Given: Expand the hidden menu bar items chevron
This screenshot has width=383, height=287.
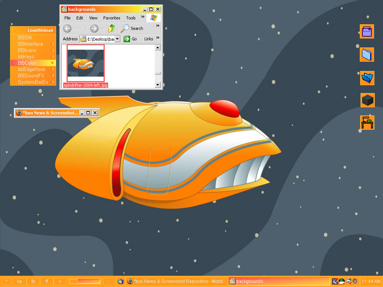Looking at the screenshot, I should pyautogui.click(x=143, y=16).
